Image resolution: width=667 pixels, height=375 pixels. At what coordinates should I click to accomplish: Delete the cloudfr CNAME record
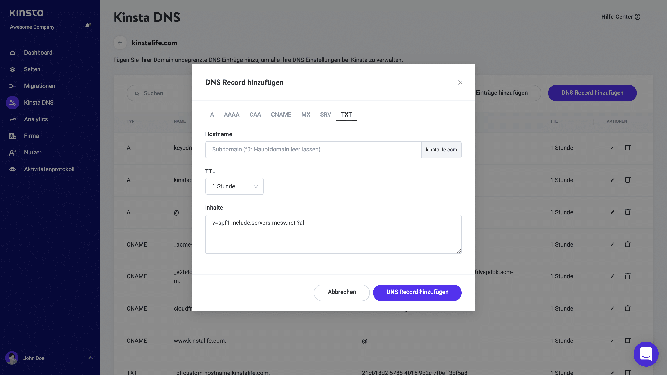tap(628, 308)
